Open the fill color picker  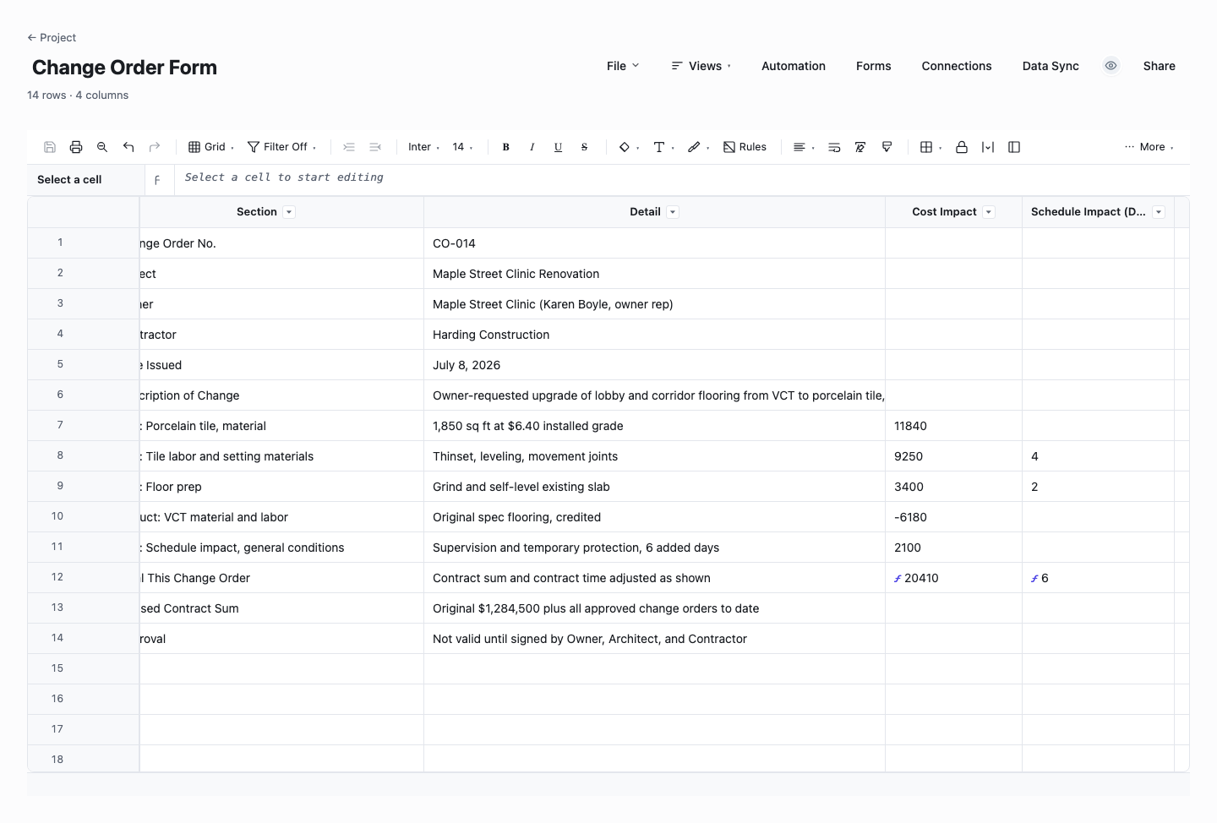point(629,147)
